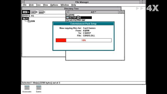Maximize the A:\*.* directory window
Viewport: 167px width, 94px height.
click(x=123, y=12)
